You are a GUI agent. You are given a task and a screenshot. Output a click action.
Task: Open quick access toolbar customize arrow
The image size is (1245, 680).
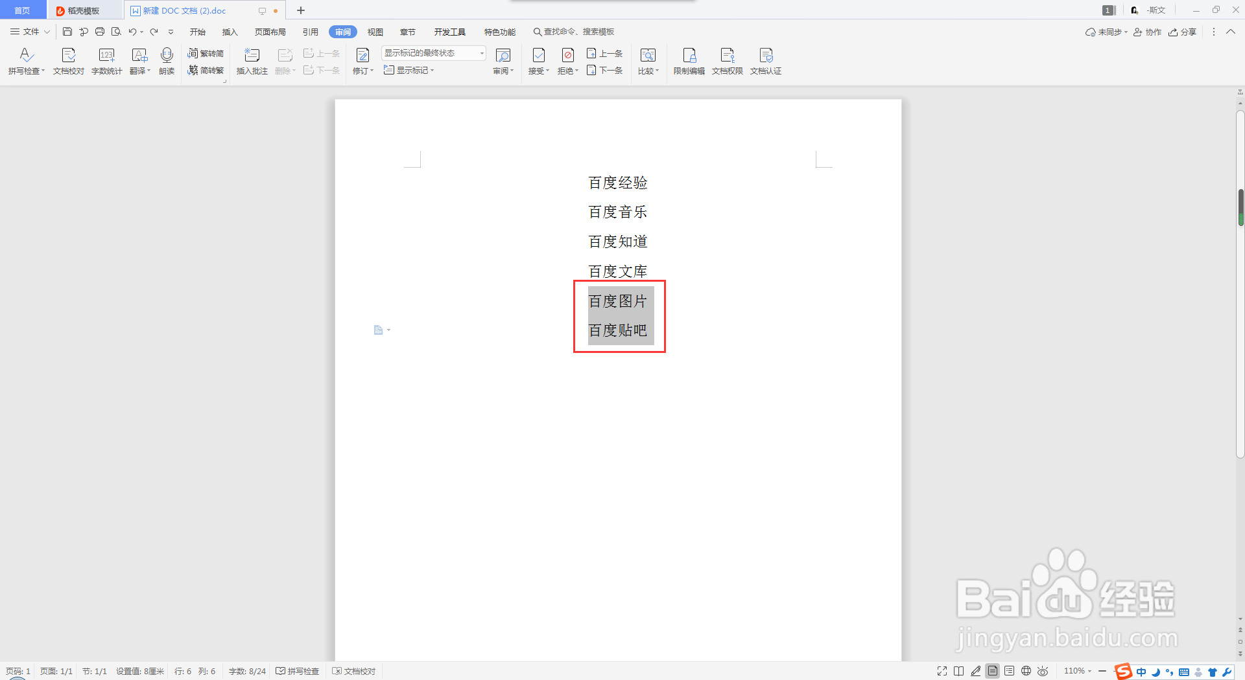(x=171, y=32)
